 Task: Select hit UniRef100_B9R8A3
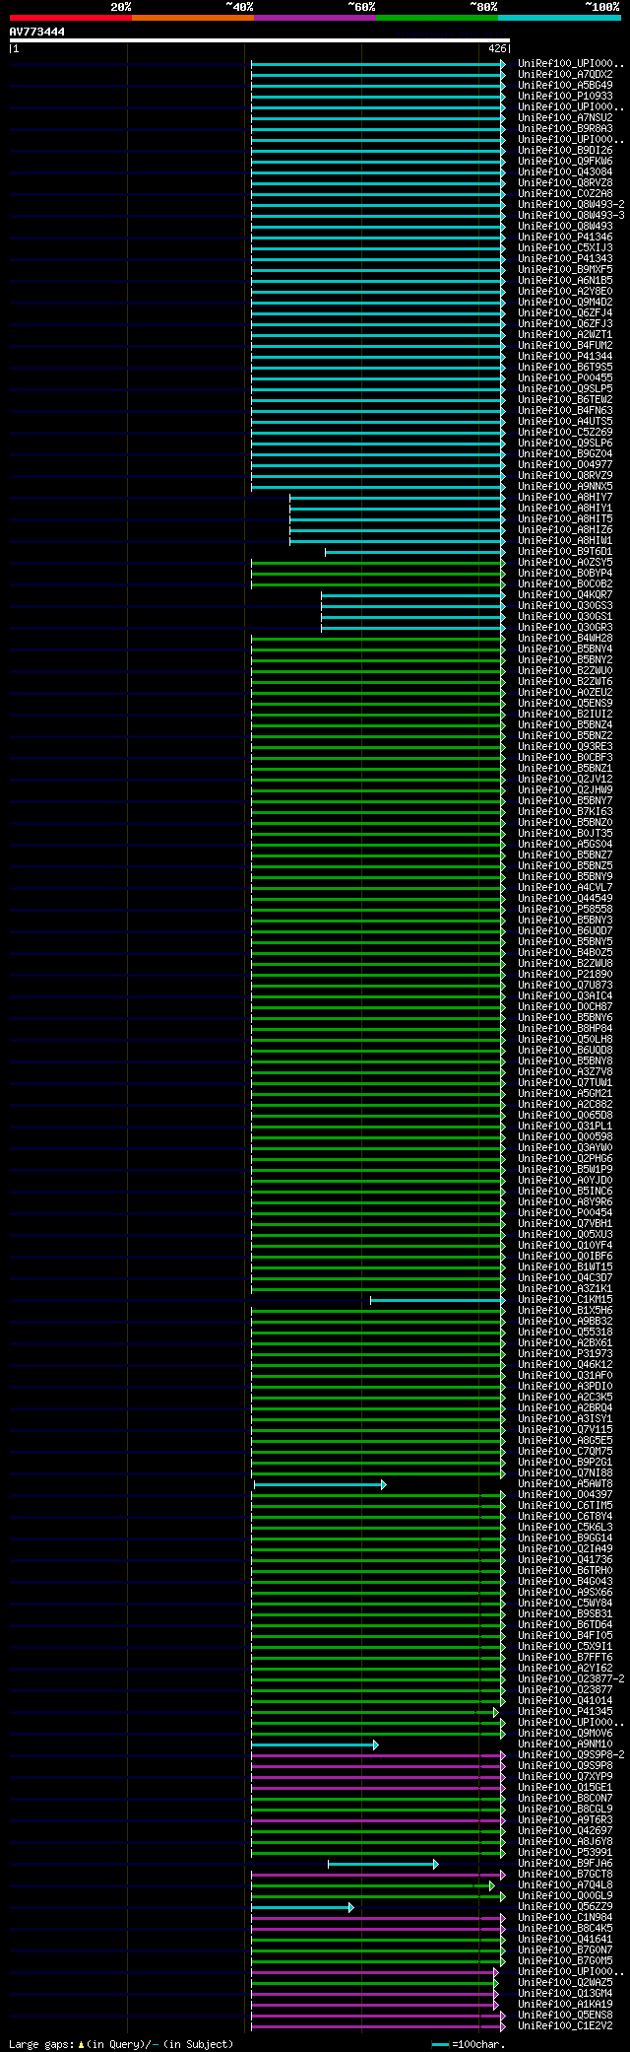pos(565,129)
